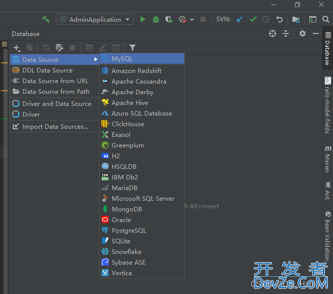Open Data Source Properties wrench icon
333x294 pixels.
(59, 48)
